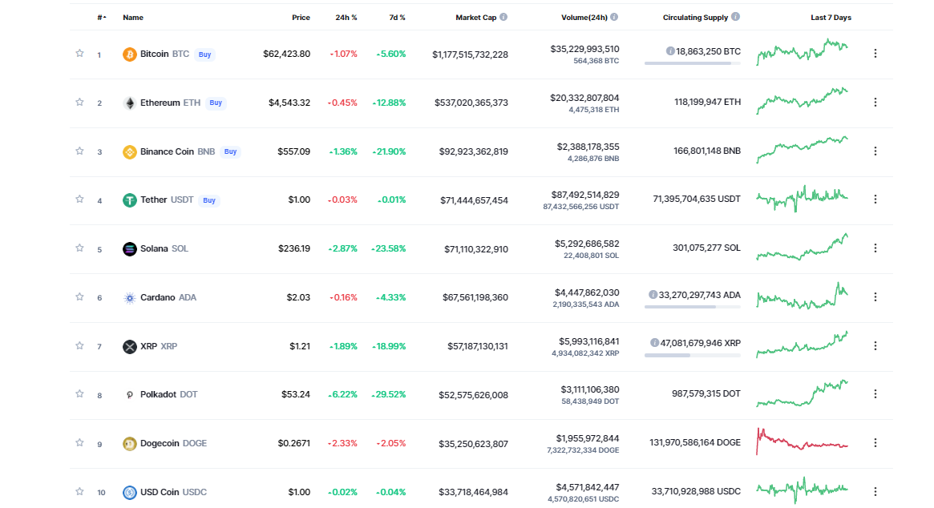The image size is (934, 508).
Task: Click Ethereum volume $20,332,807,804
Action: click(584, 98)
